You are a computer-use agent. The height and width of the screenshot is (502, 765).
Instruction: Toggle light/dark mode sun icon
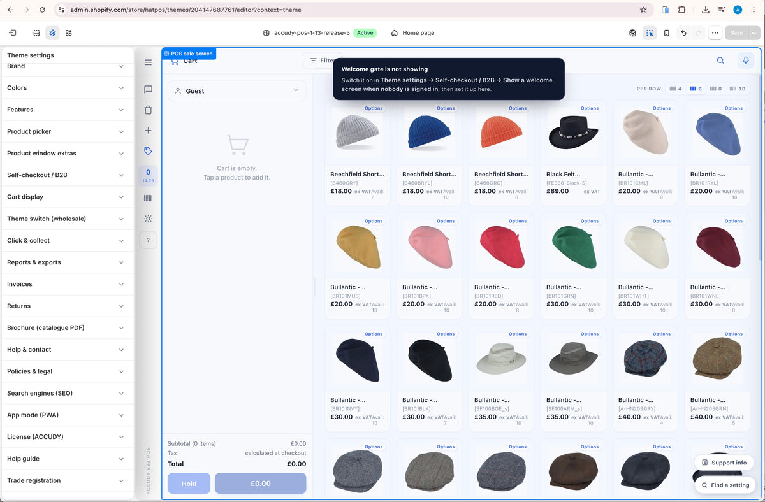tap(148, 219)
